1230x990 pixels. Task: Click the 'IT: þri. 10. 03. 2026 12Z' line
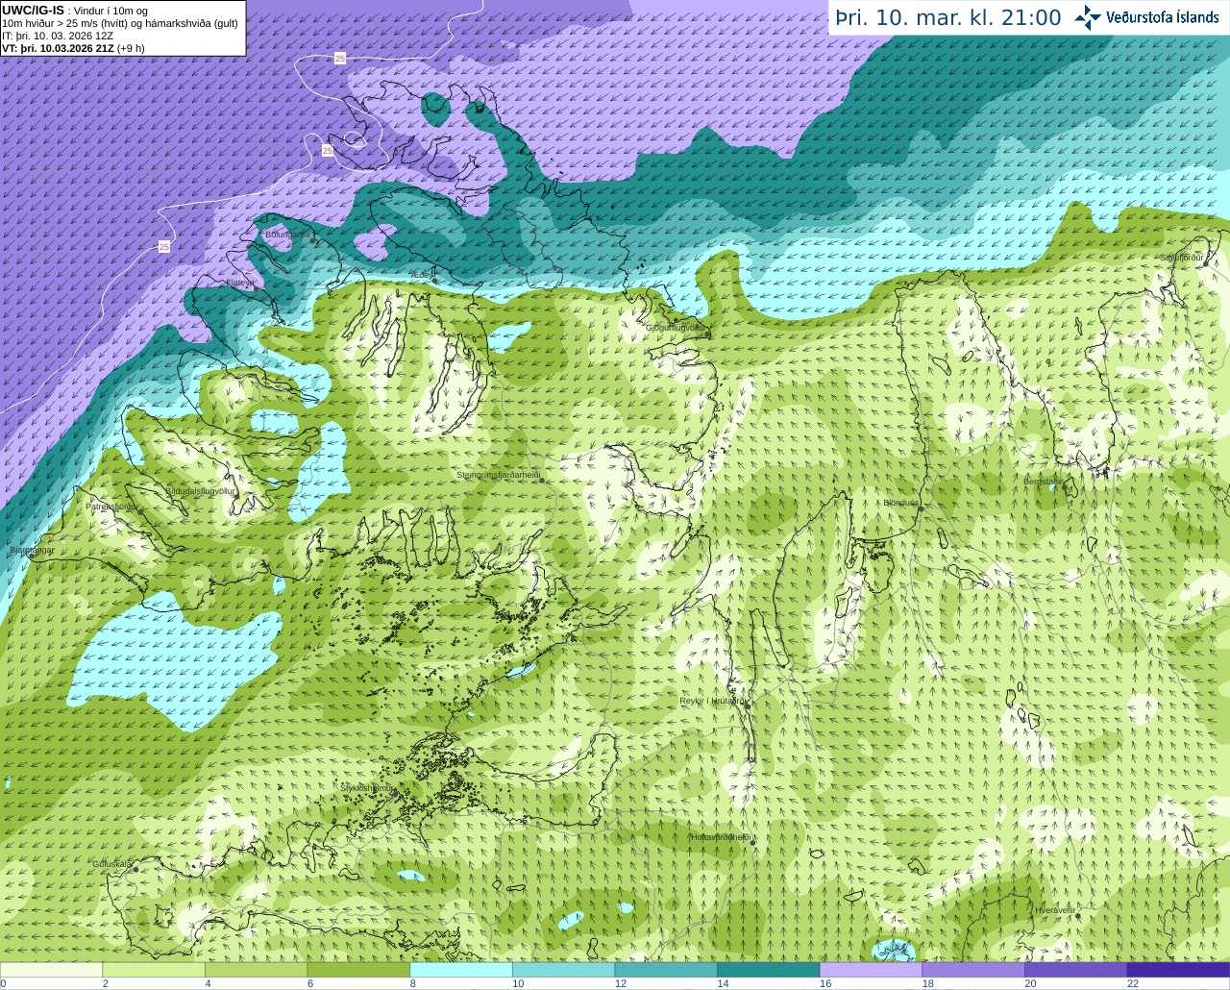pos(58,36)
